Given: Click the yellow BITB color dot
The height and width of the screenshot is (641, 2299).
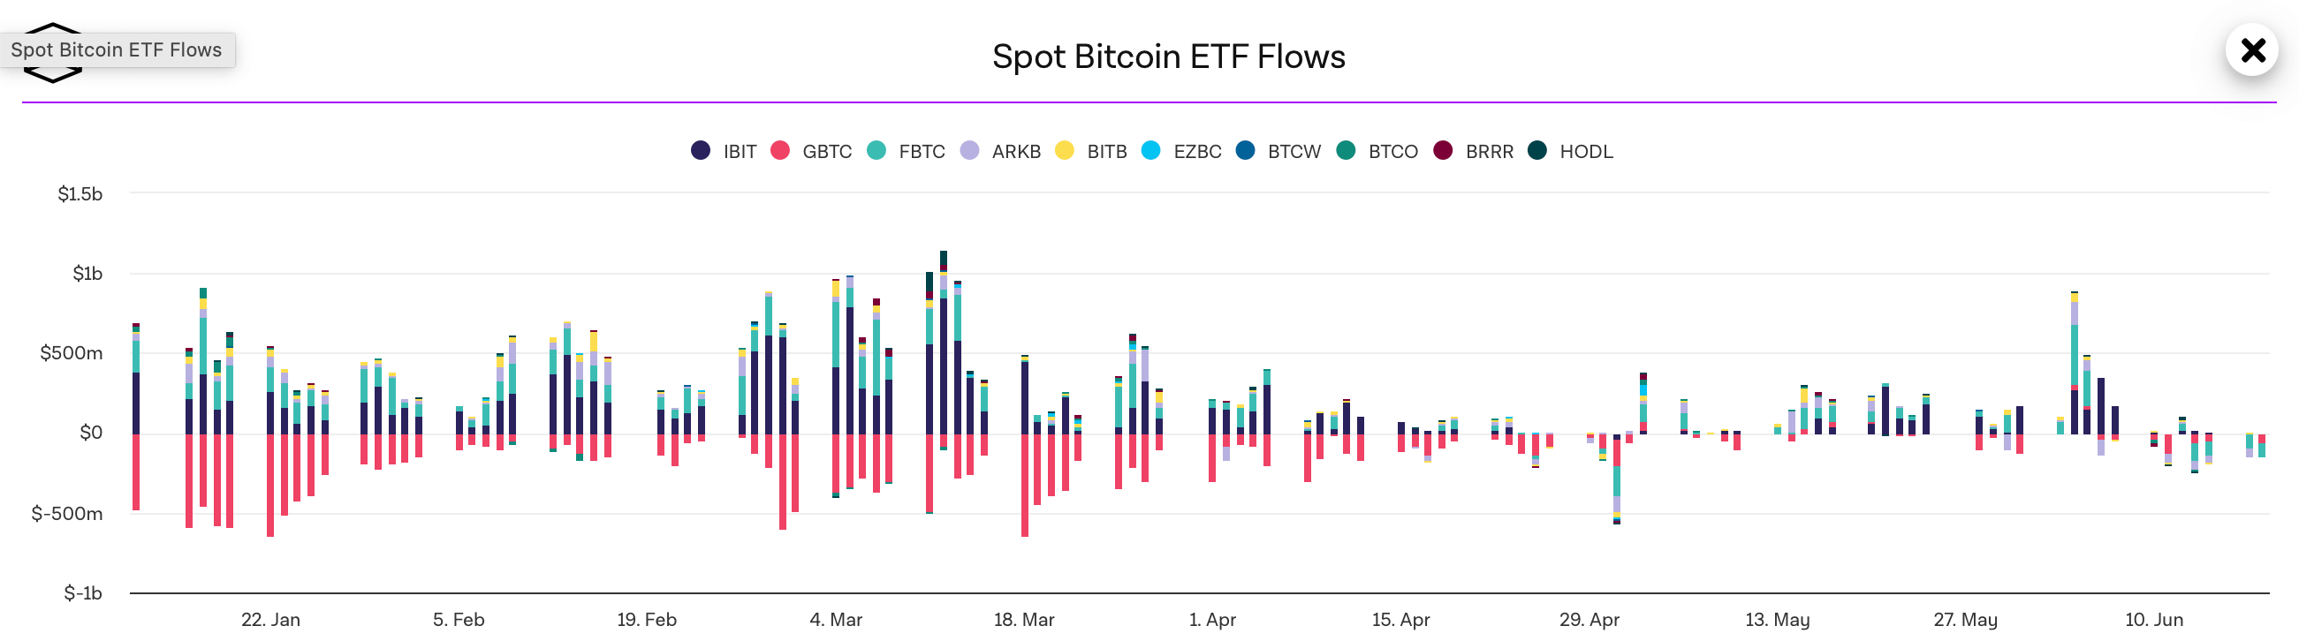Looking at the screenshot, I should (x=1064, y=151).
